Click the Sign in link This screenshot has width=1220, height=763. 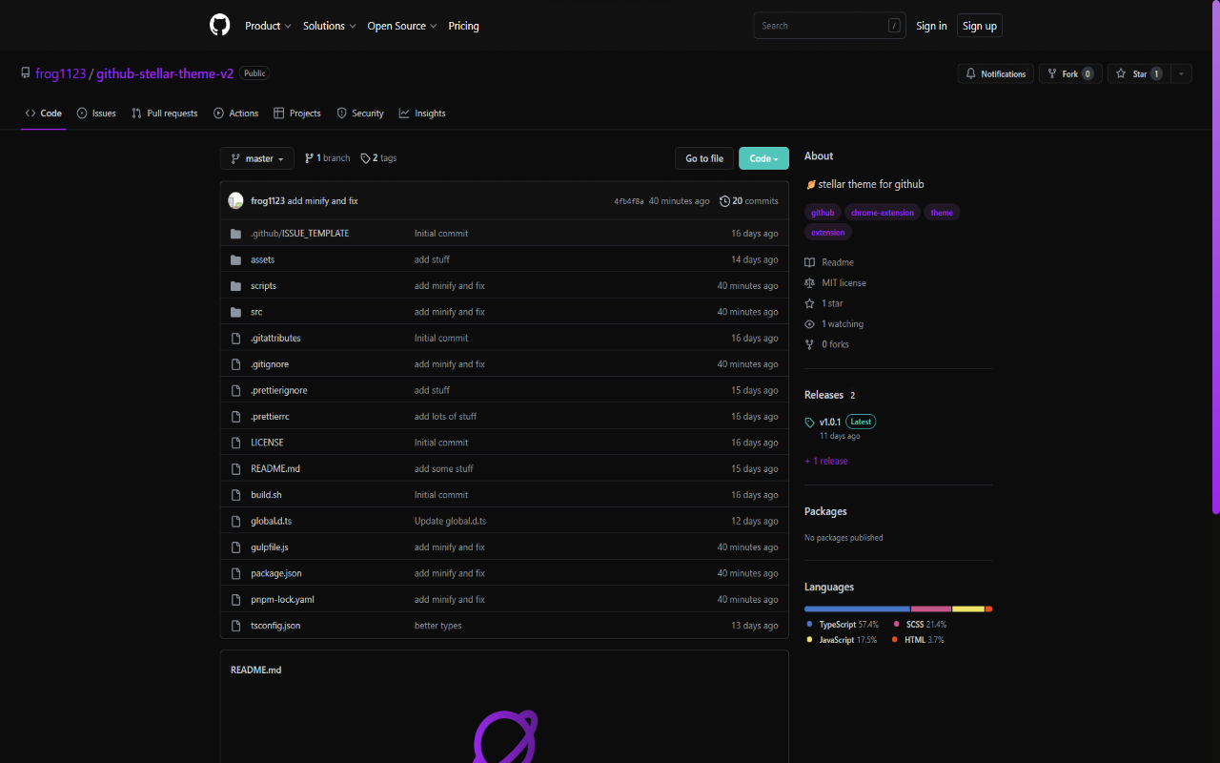pyautogui.click(x=931, y=26)
